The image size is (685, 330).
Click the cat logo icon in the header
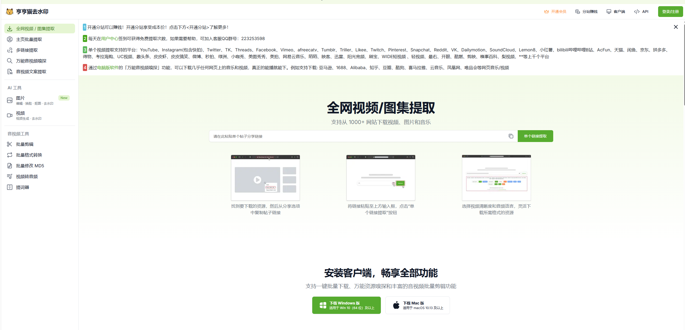(10, 12)
